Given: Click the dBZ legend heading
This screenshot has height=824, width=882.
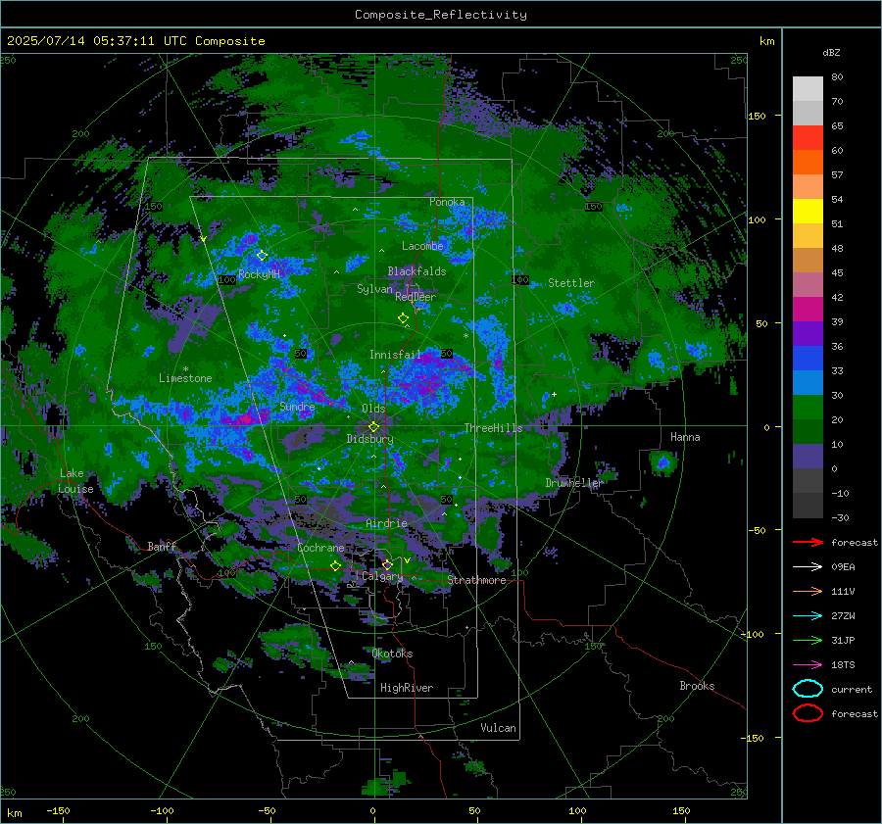Looking at the screenshot, I should click(x=831, y=52).
